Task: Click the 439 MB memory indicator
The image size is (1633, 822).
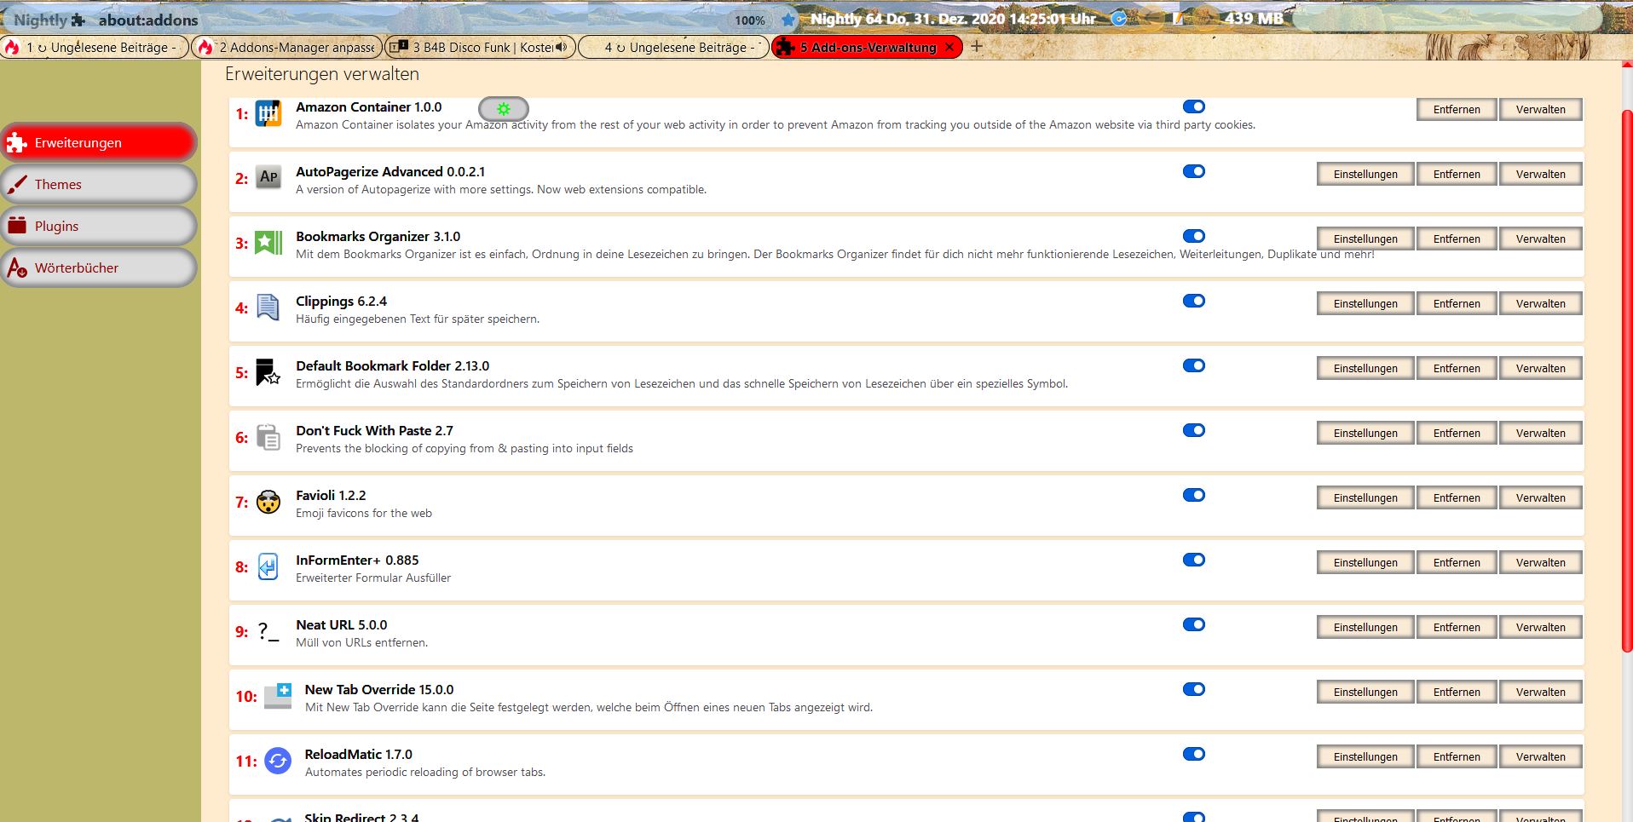Action: pos(1254,19)
